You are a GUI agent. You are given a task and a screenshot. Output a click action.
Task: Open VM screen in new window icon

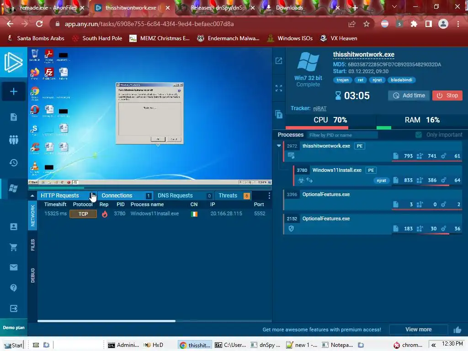click(x=279, y=61)
